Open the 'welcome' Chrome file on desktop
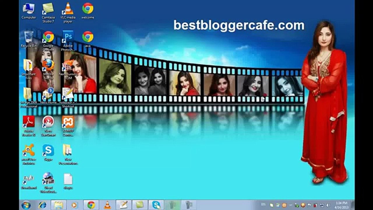The height and width of the screenshot is (210, 373). coord(88,11)
